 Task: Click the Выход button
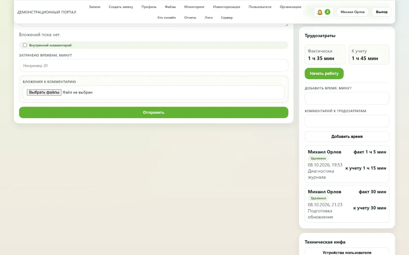382,12
